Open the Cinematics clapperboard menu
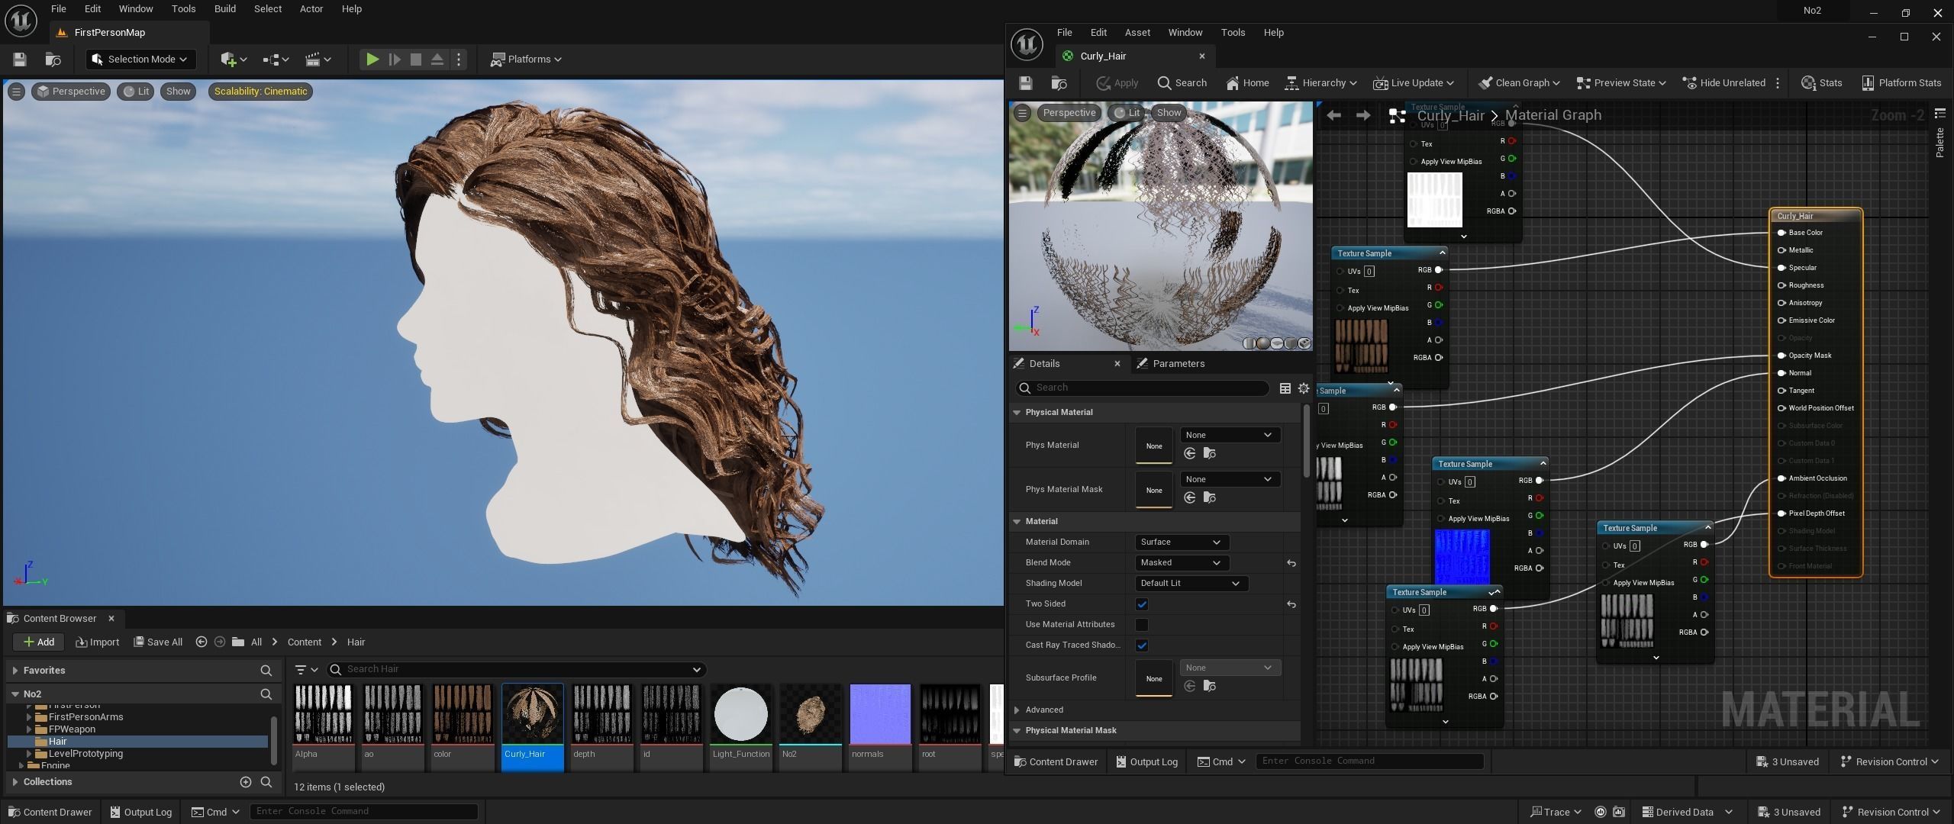 click(318, 60)
